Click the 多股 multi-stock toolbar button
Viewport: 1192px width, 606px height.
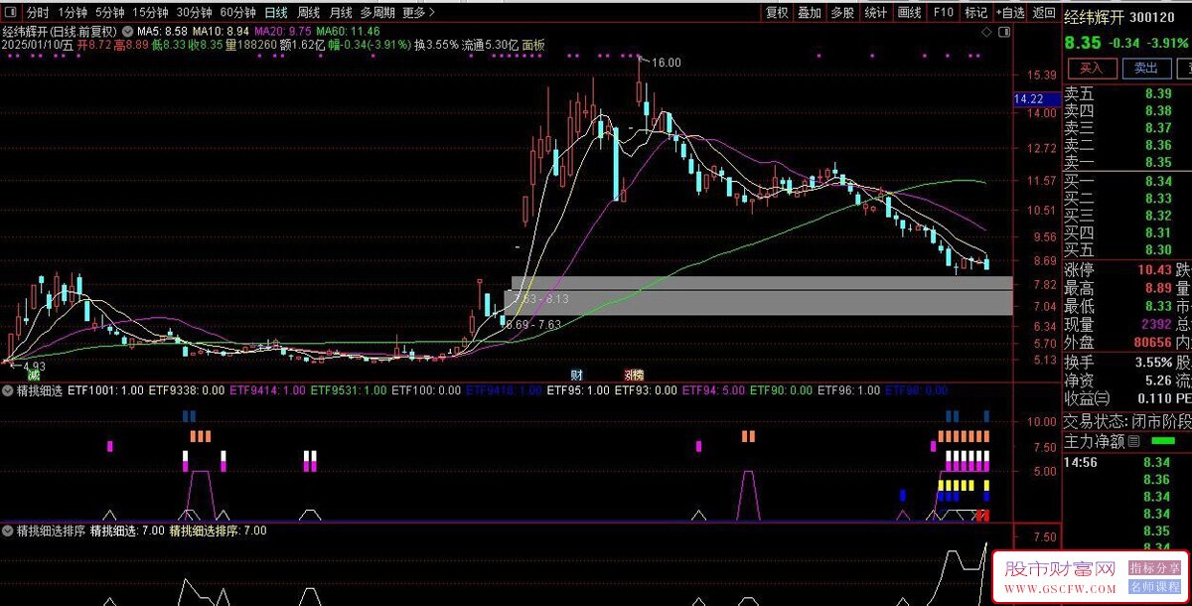(842, 13)
